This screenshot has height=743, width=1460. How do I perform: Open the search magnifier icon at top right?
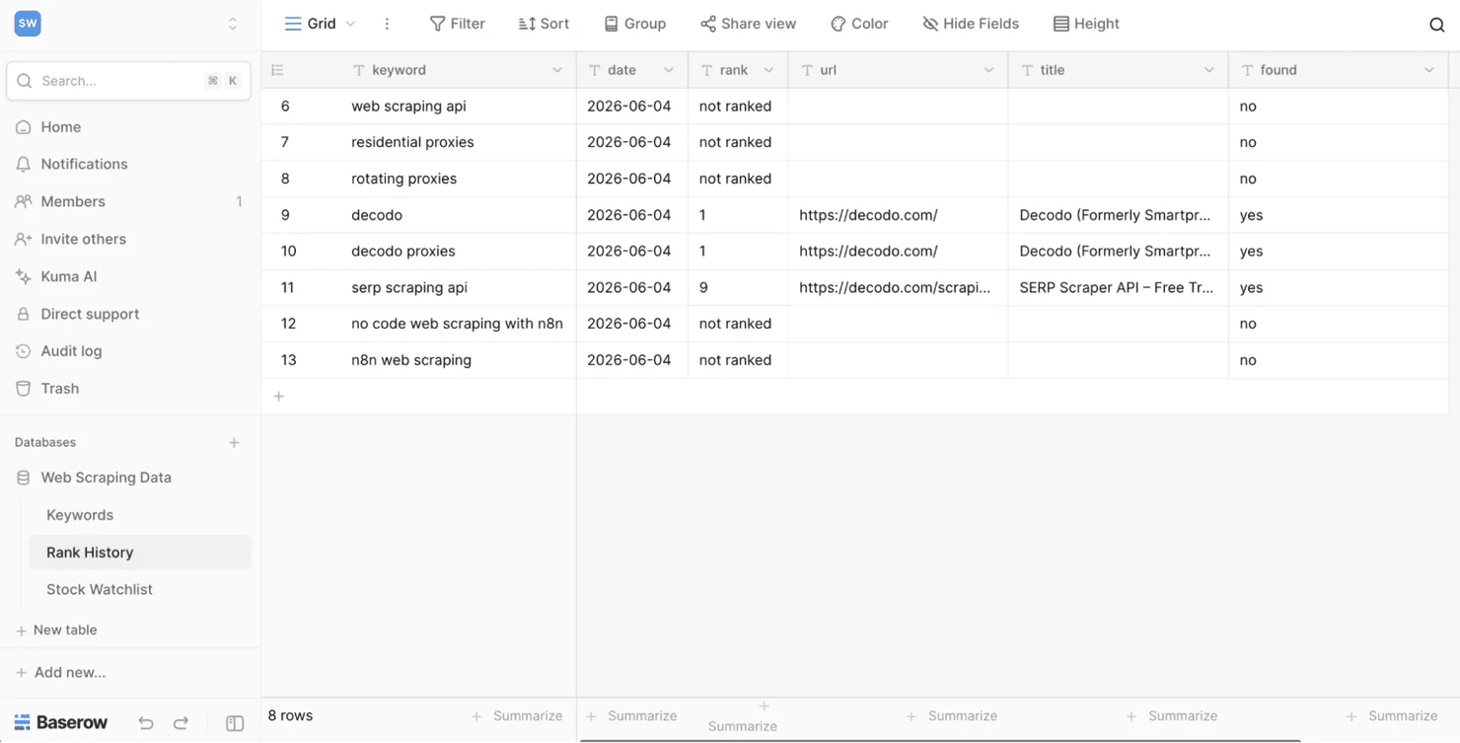point(1436,25)
